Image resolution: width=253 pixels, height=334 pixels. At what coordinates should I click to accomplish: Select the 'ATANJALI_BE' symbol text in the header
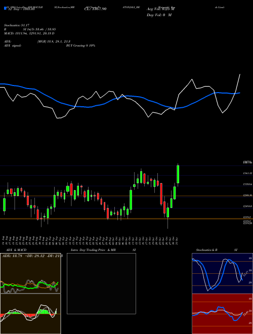pos(132,7)
